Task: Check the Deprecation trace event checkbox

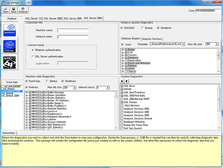Action: click(126, 61)
